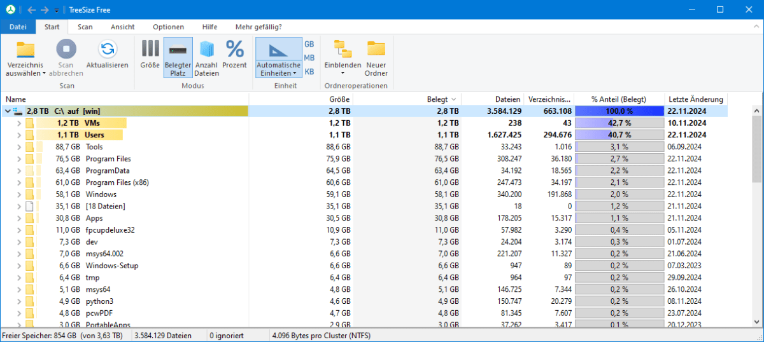Click the Verzeichnis… column header
Viewport: 764px width, 342px height.
click(x=549, y=99)
